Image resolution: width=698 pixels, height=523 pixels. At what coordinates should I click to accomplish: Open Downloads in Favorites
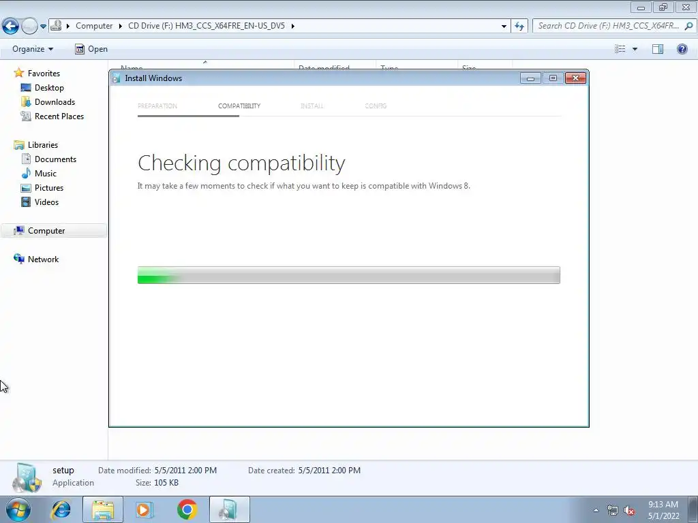[55, 102]
